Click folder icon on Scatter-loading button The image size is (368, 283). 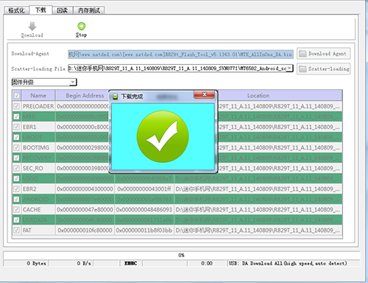302,69
